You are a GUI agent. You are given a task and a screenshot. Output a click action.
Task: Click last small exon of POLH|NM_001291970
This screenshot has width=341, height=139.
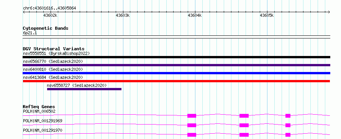coord(288,135)
